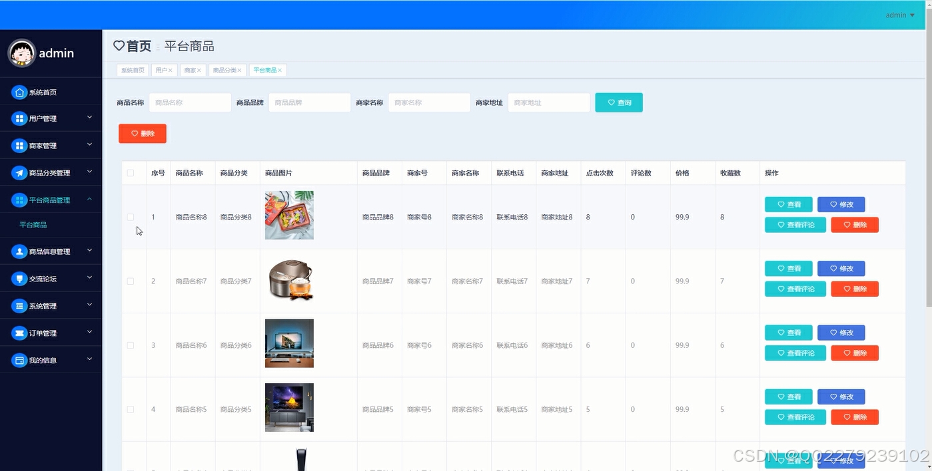
Task: Click the paper-plane icon for 商品分类管理
Action: click(x=19, y=172)
